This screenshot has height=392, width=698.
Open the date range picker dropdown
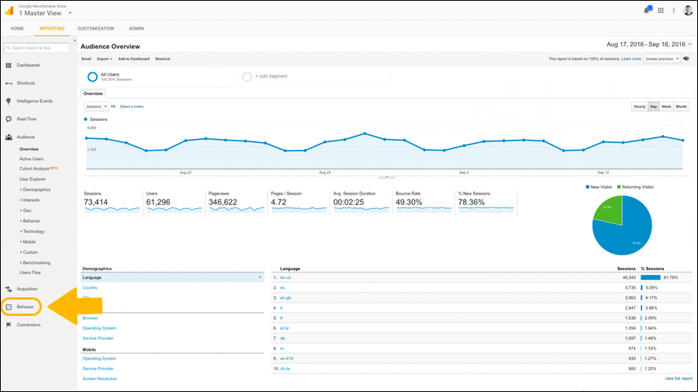(x=649, y=44)
